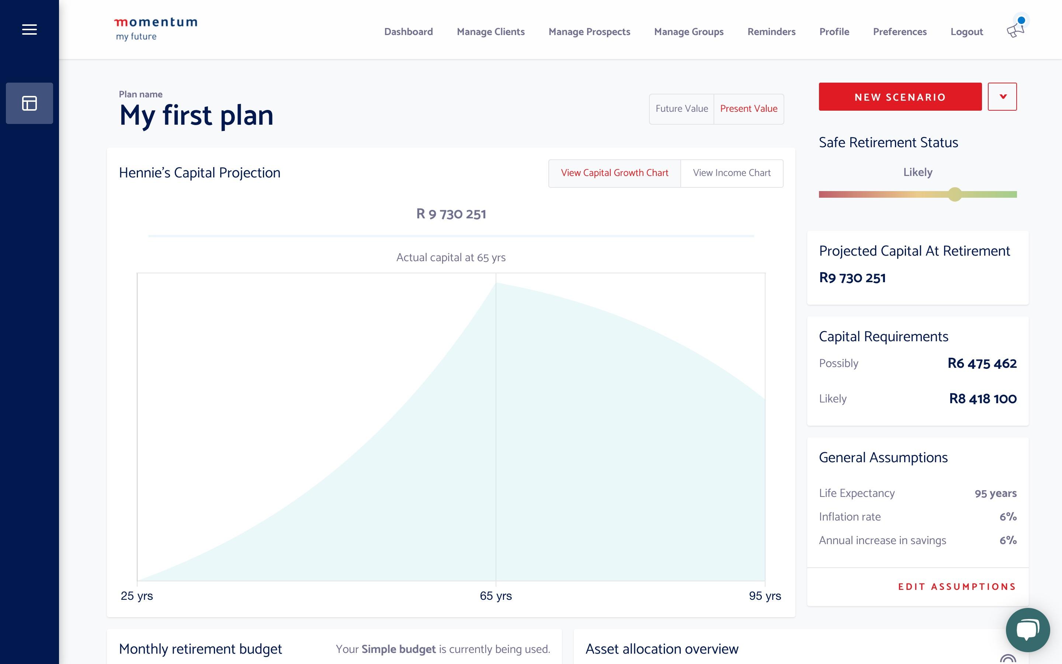Image resolution: width=1062 pixels, height=664 pixels.
Task: Click the Safe Retirement Status slider handle
Action: pyautogui.click(x=955, y=194)
